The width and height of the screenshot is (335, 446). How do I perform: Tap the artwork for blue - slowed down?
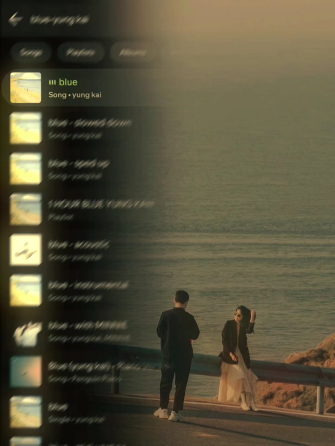point(26,128)
